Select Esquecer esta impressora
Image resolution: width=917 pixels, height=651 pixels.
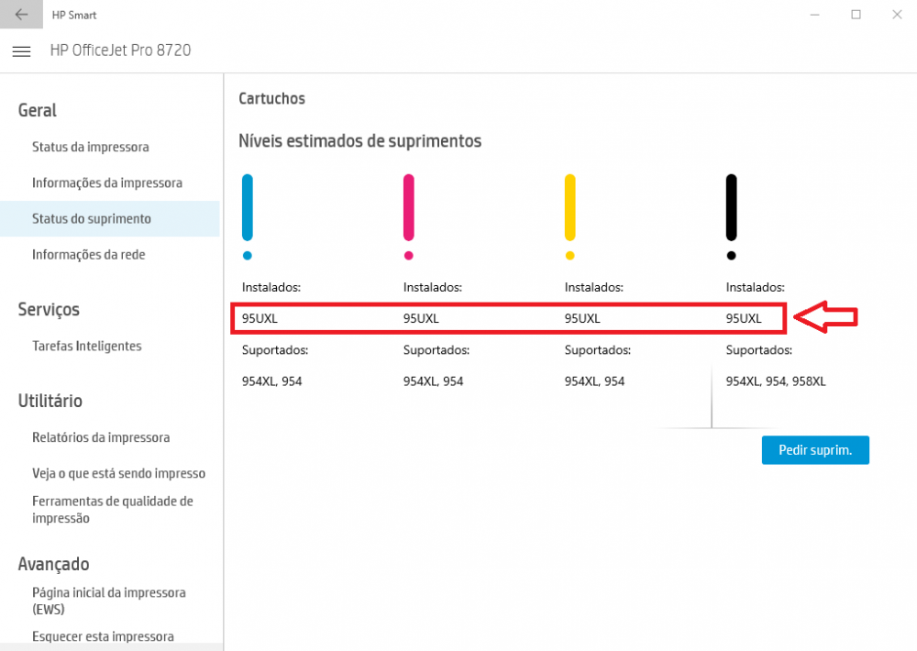coord(103,636)
